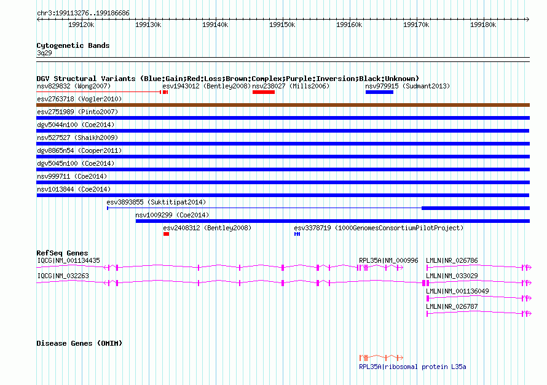Select the 3q29 cytogenetic band label

[x=44, y=53]
